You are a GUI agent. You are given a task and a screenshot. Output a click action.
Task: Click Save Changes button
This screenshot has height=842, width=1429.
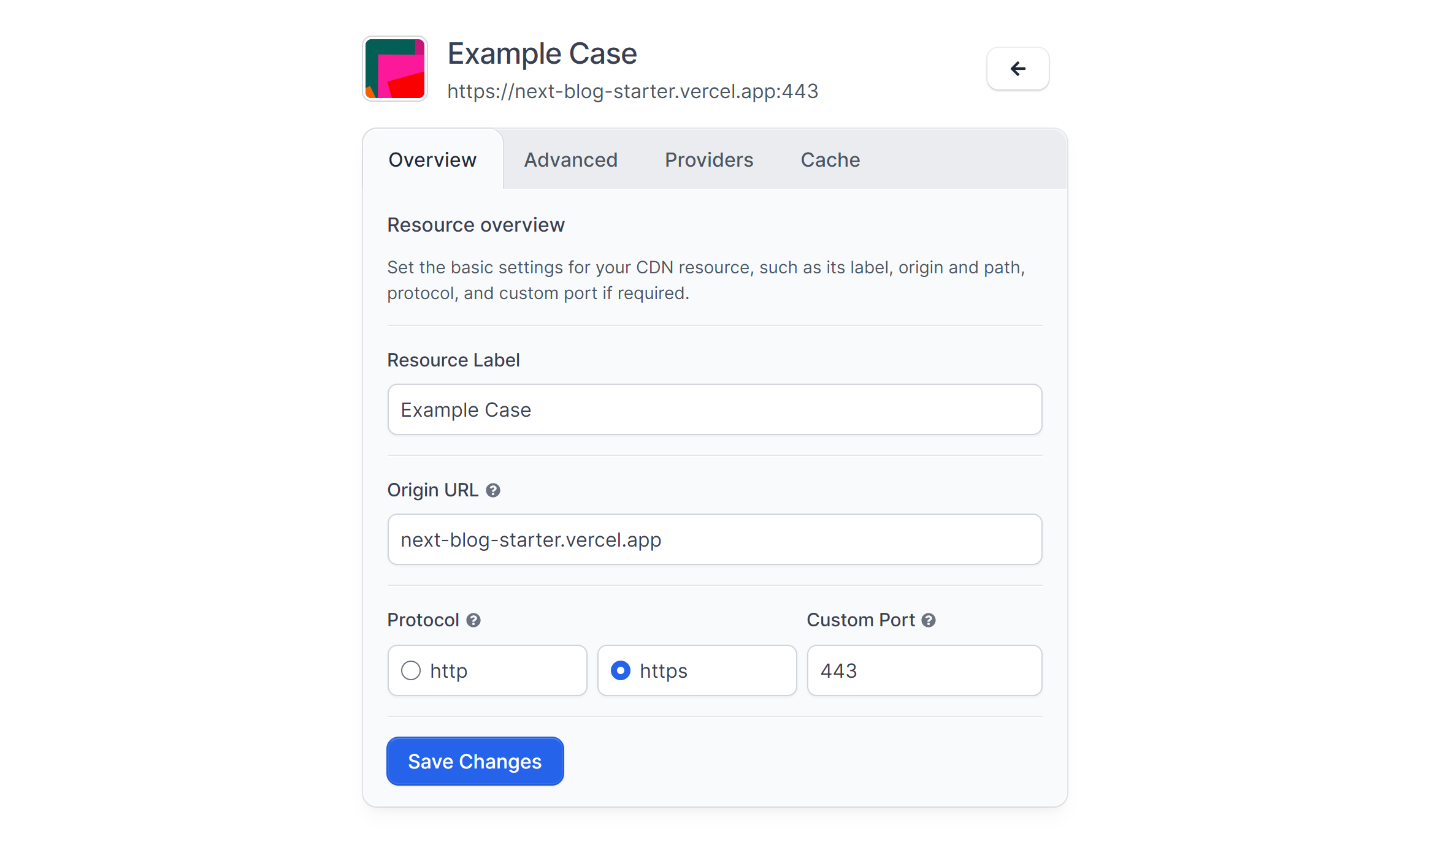pyautogui.click(x=475, y=761)
